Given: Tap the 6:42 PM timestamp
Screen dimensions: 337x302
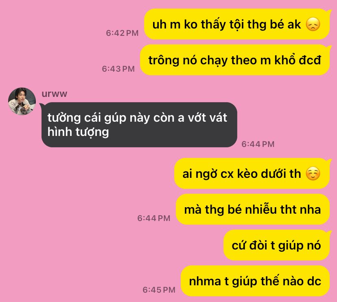Looking at the screenshot, I should [x=122, y=33].
